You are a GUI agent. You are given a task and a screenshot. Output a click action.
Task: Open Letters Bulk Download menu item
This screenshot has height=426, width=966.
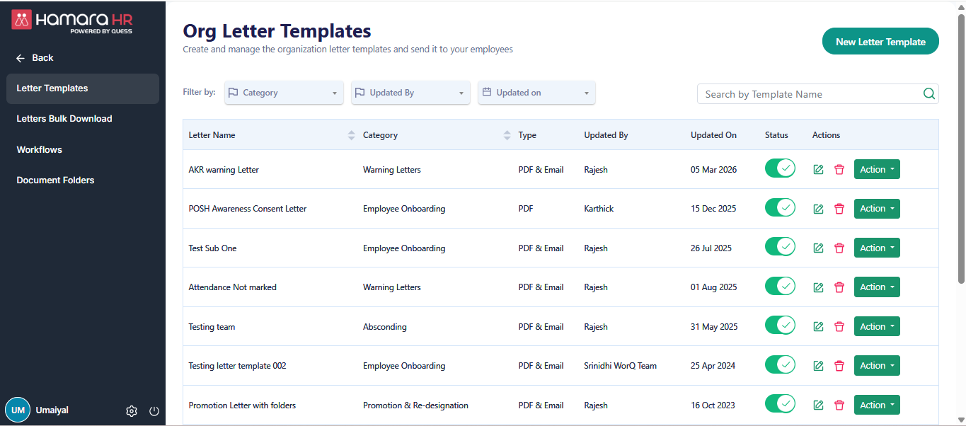tap(64, 119)
